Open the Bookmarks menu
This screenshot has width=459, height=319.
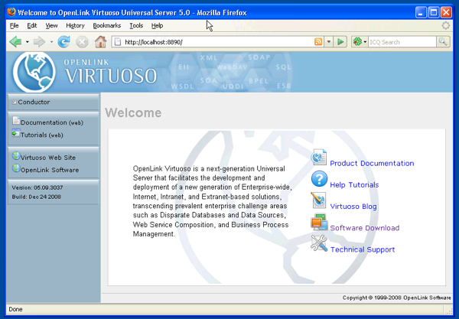106,25
